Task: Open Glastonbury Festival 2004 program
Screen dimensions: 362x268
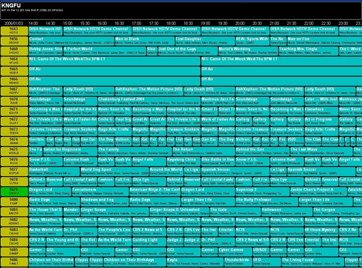Action: click(149, 101)
